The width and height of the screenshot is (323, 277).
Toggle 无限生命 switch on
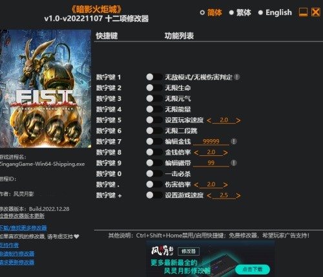point(154,88)
